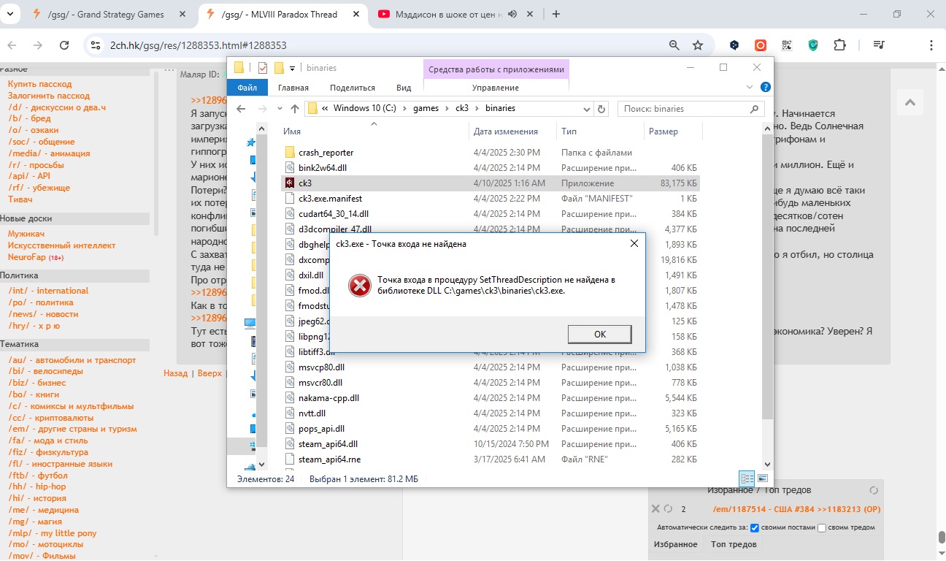The height and width of the screenshot is (561, 946).
Task: Open the Chrome three-dot menu
Action: [931, 45]
